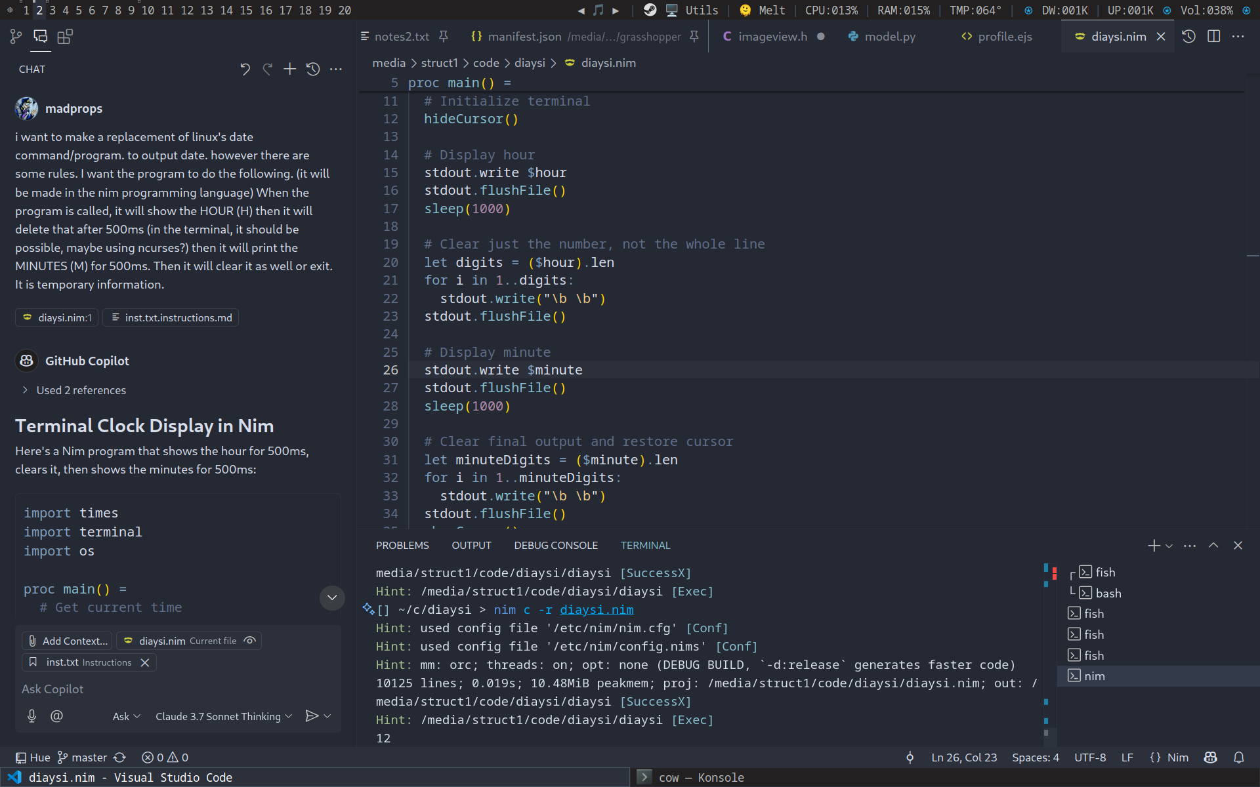Screen dimensions: 1260x787
Task: Open diaysi.nim:1 reference chip
Action: [x=57, y=317]
